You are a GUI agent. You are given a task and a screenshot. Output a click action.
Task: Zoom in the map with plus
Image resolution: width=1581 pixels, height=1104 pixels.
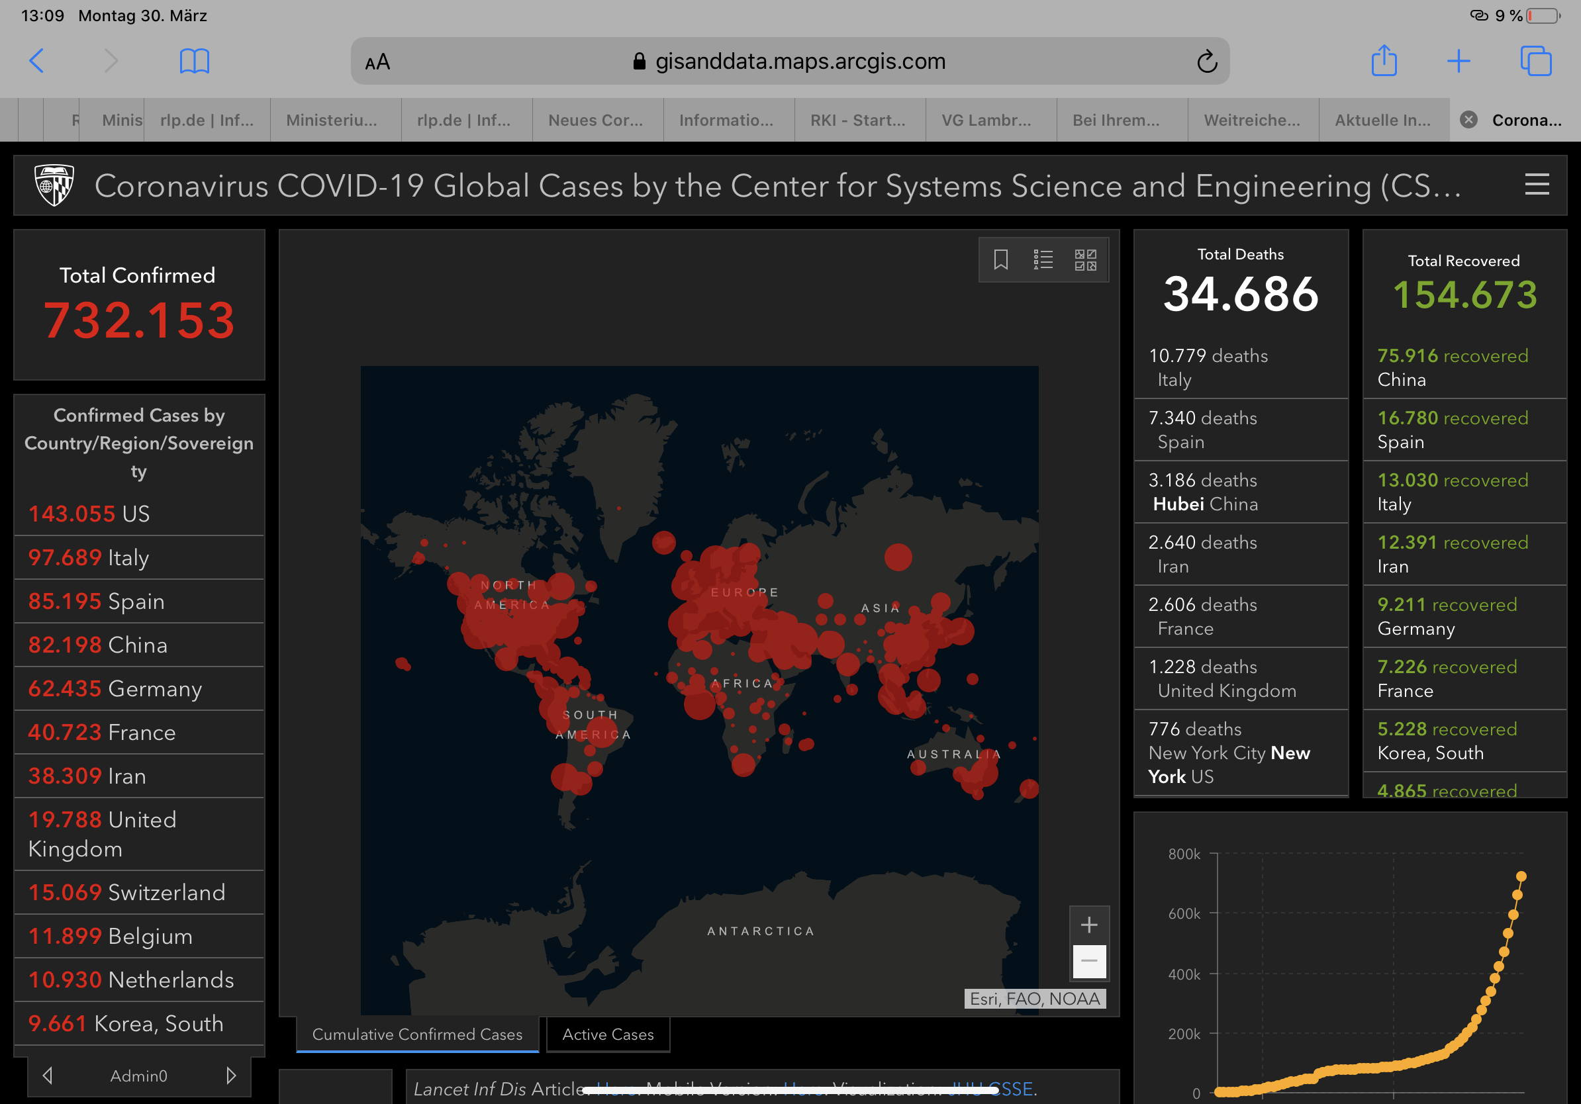pos(1088,925)
